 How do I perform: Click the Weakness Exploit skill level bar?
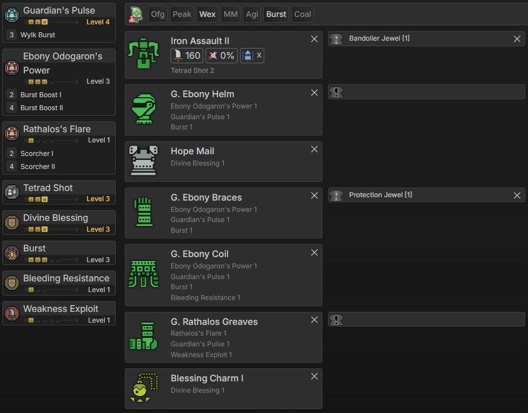[x=52, y=320]
